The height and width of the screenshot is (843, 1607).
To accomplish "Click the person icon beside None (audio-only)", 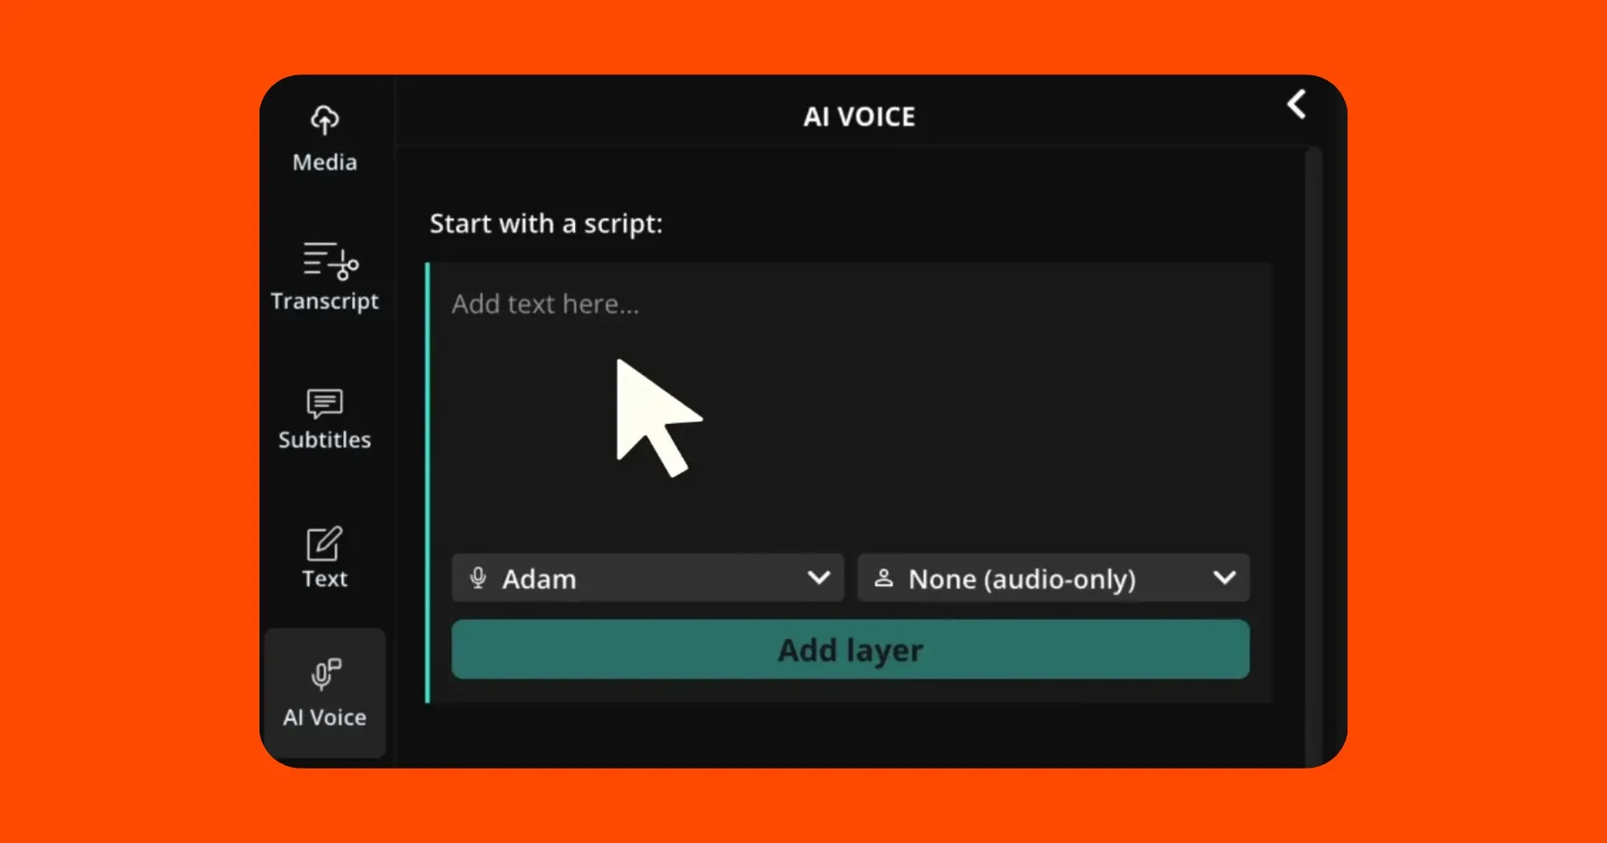I will click(884, 578).
